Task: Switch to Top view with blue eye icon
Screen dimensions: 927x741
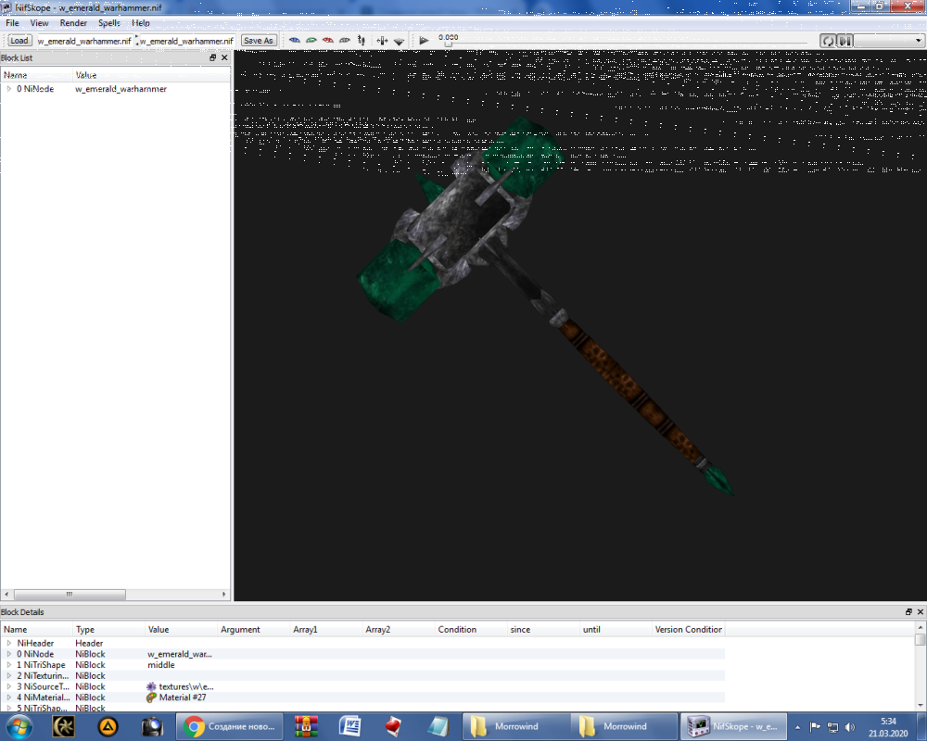Action: [x=295, y=40]
